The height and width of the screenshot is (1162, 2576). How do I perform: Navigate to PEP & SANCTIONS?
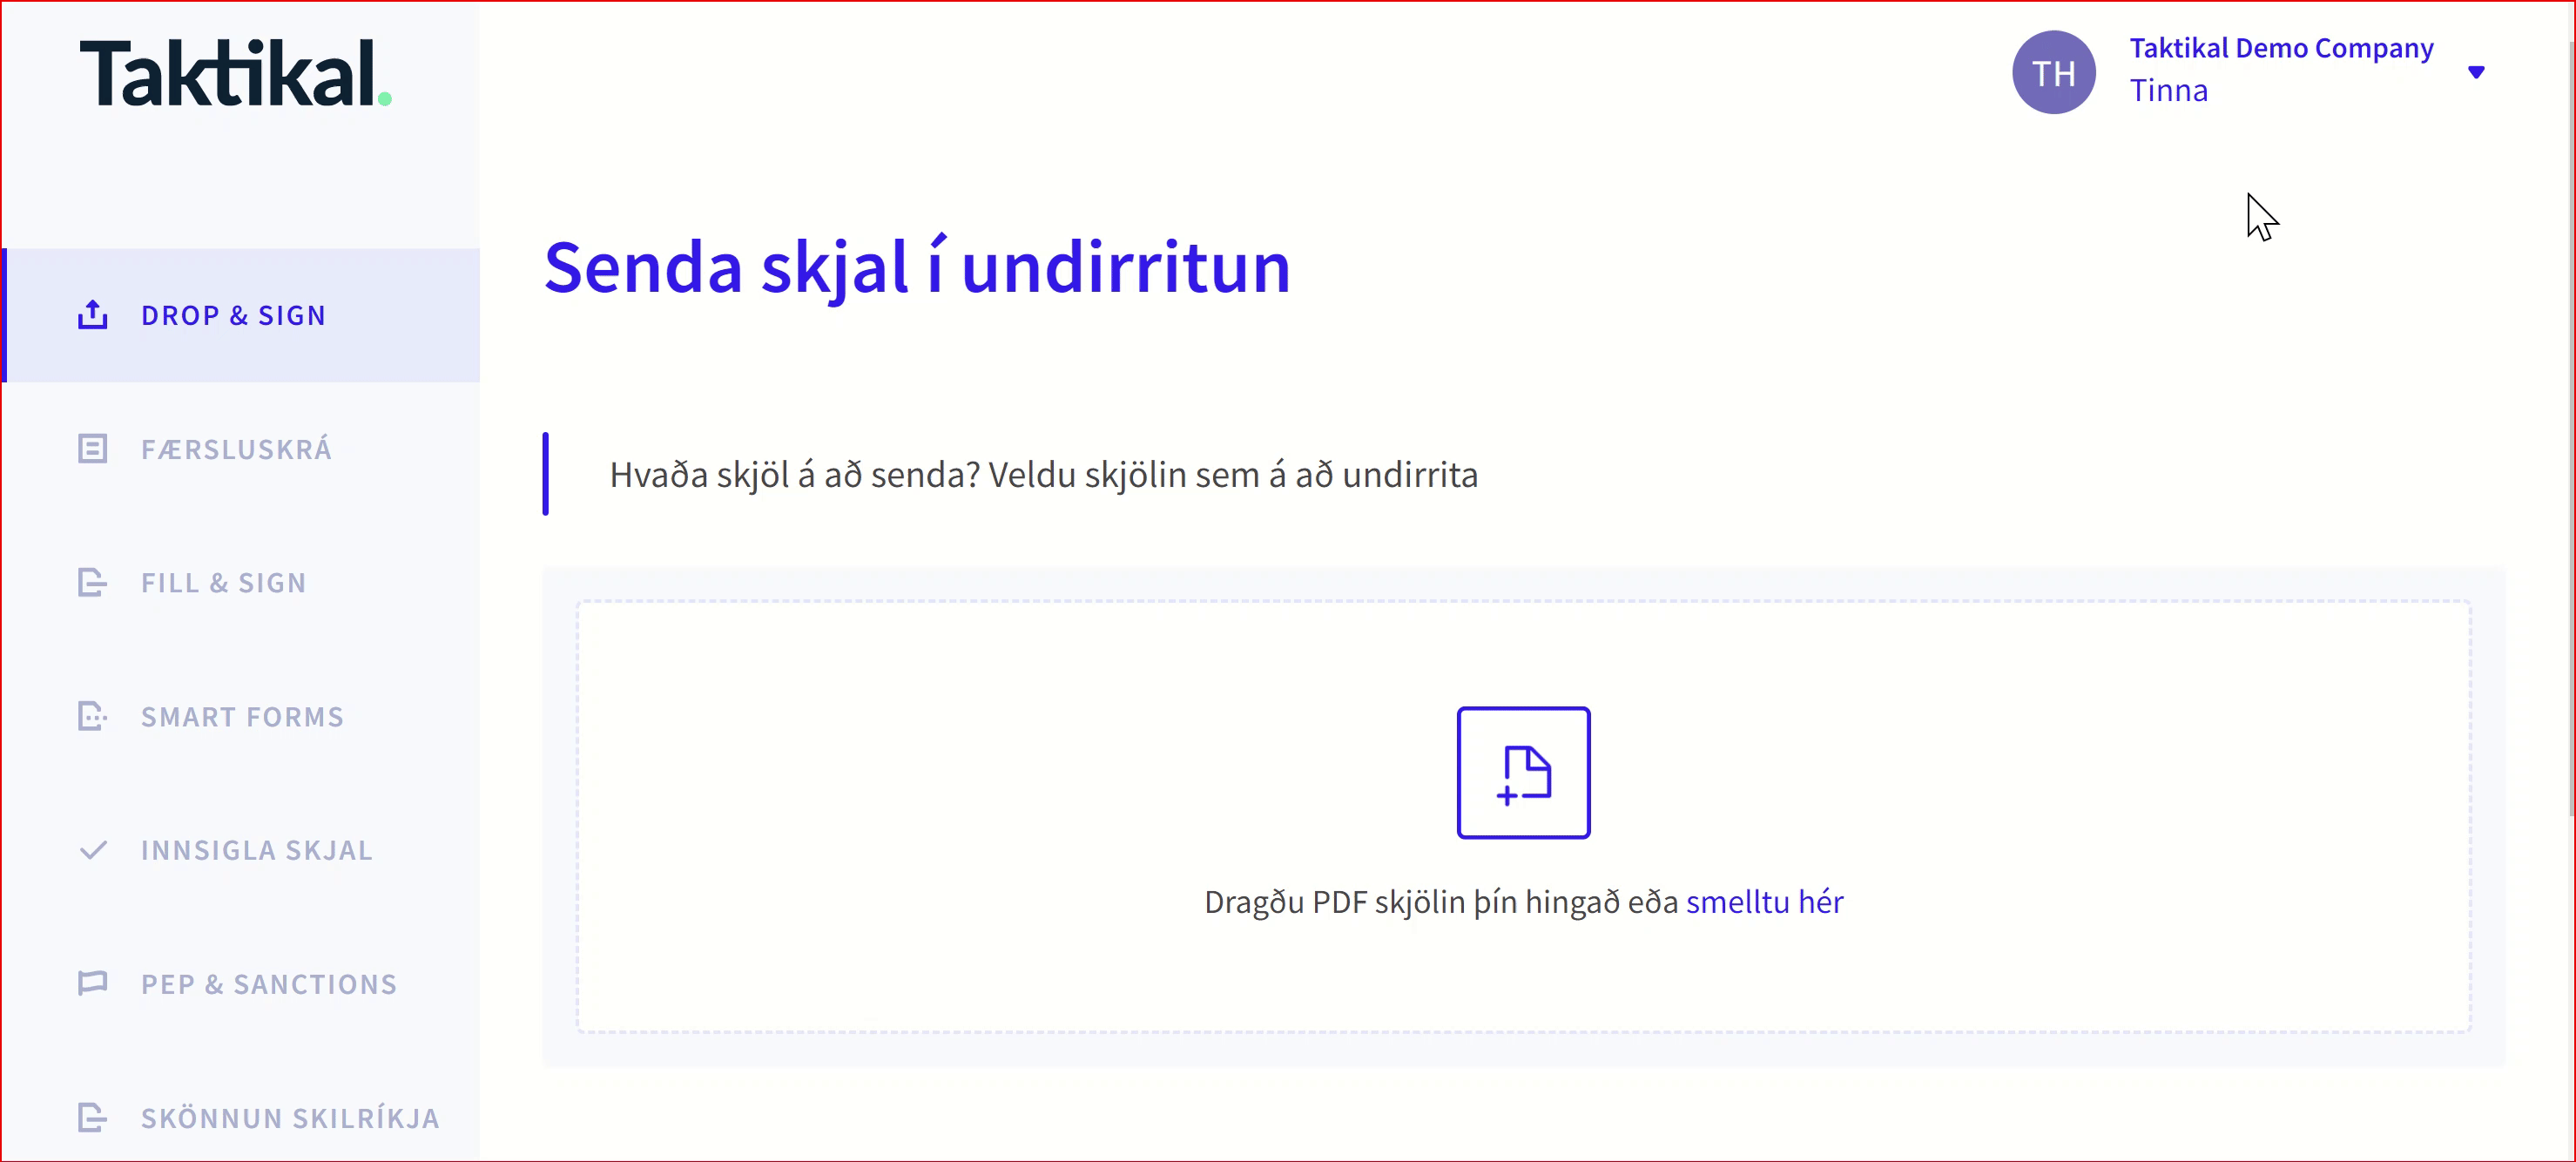click(241, 984)
